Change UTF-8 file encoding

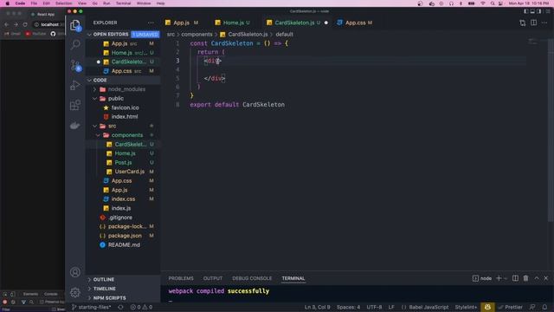[x=374, y=307]
